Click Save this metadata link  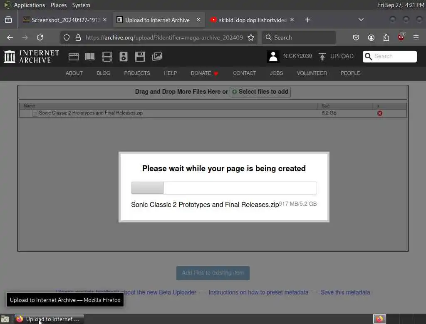tap(345, 292)
